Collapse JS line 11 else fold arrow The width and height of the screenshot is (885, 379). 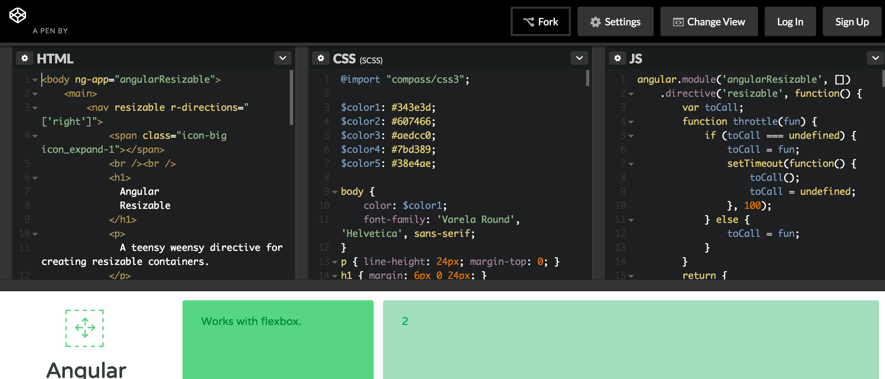click(x=631, y=220)
